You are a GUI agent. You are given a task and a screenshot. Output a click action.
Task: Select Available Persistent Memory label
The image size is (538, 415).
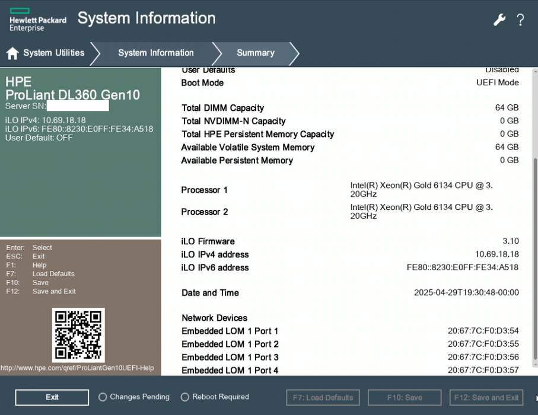coord(237,161)
